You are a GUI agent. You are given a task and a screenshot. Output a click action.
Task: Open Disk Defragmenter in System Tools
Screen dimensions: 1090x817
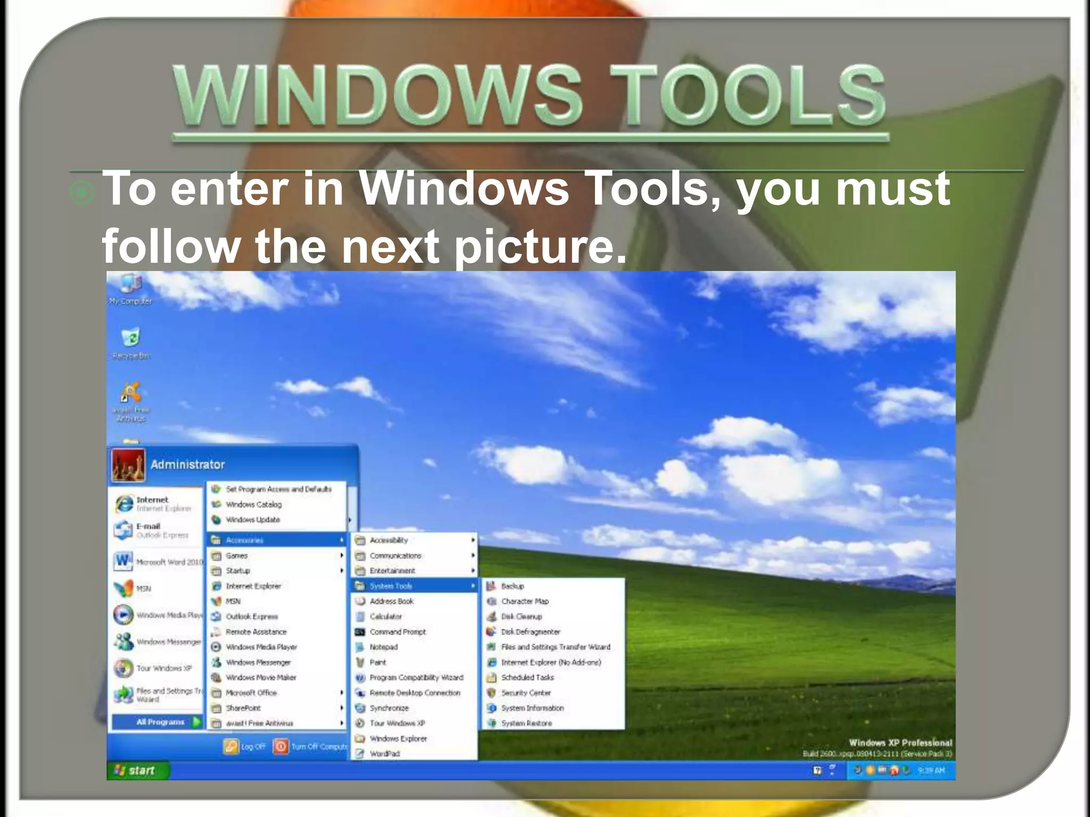[530, 632]
